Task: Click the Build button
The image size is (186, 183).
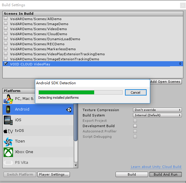Action: pyautogui.click(x=132, y=174)
